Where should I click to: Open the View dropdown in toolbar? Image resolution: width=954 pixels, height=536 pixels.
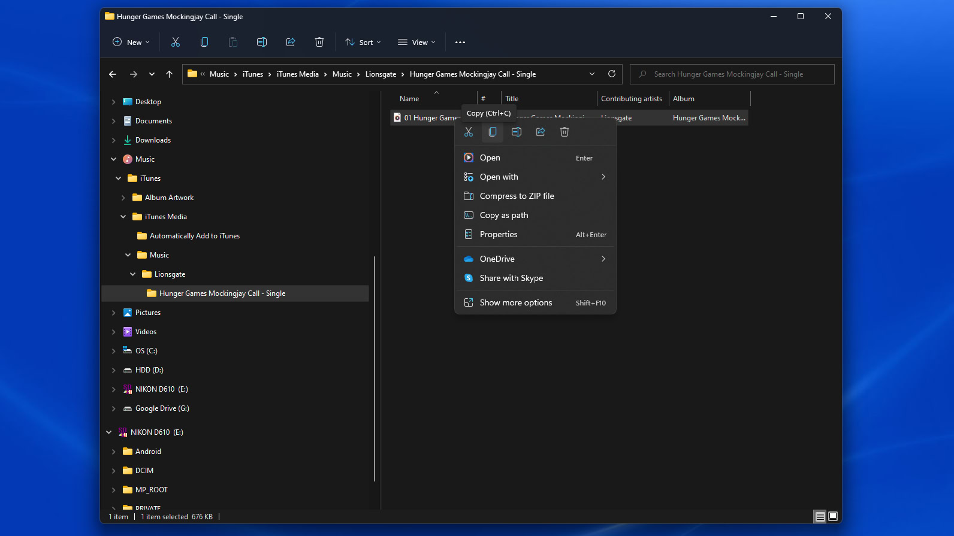(417, 43)
